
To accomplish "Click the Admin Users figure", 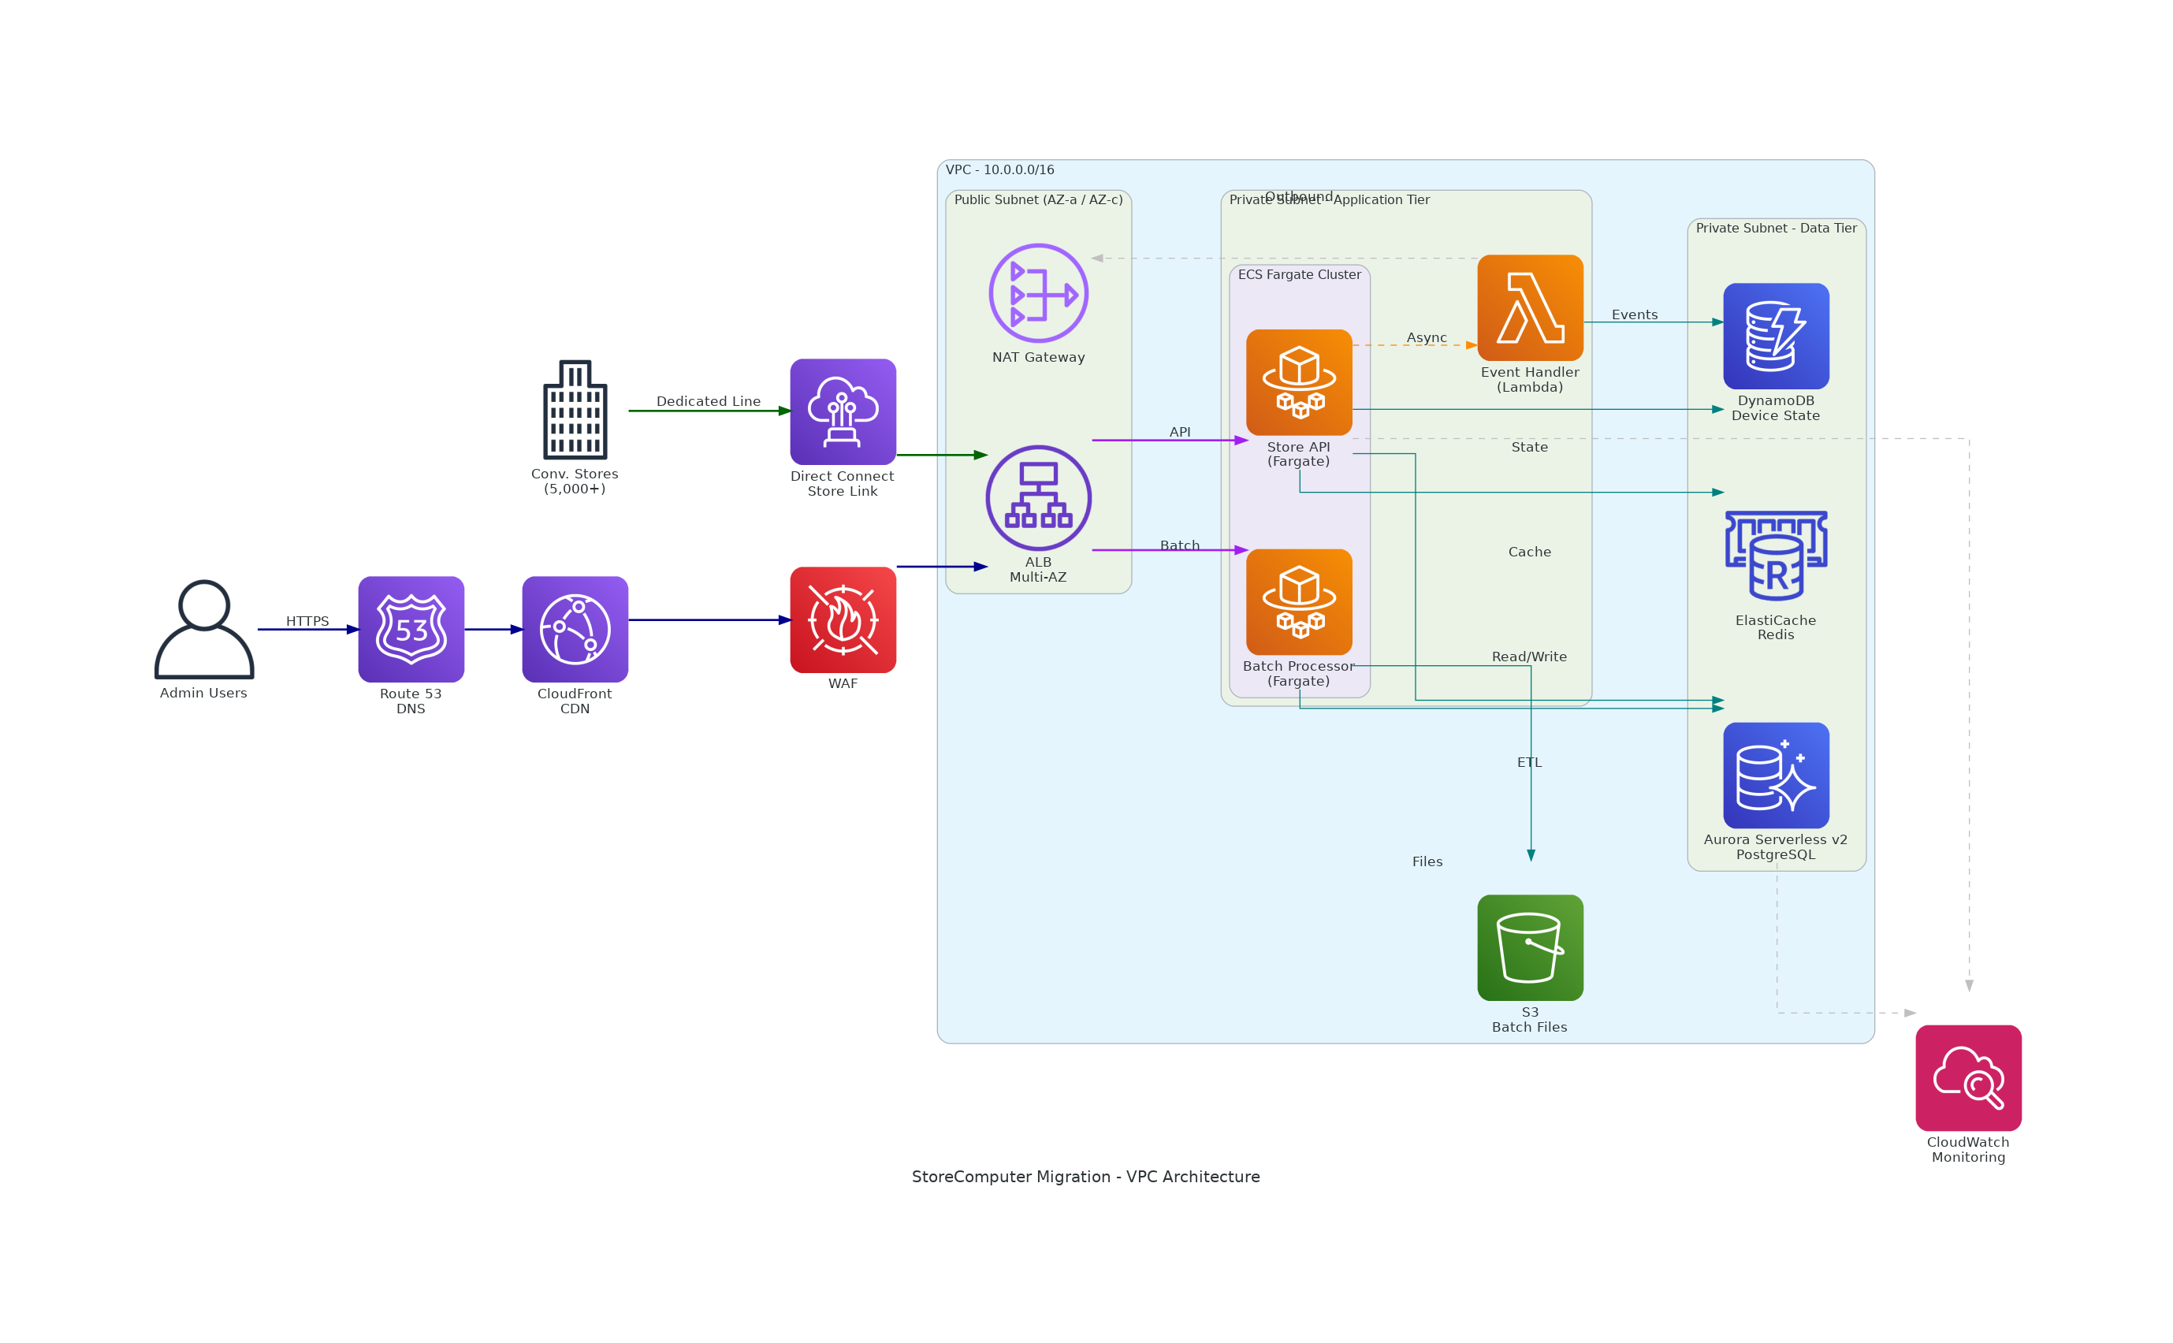I will point(203,632).
